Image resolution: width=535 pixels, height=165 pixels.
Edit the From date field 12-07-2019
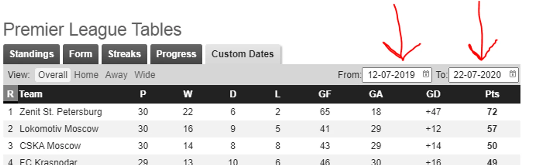pos(397,75)
